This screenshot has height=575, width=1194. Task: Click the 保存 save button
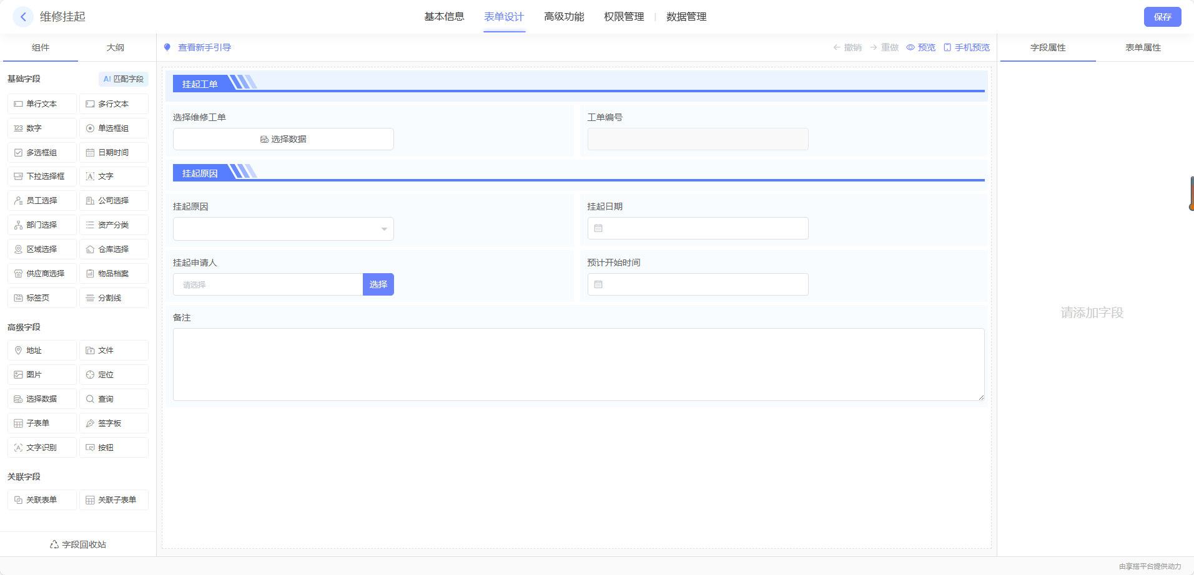pos(1162,17)
